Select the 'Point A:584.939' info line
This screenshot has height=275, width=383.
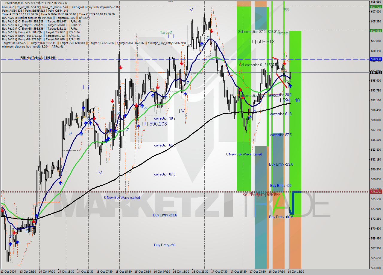point(35,10)
